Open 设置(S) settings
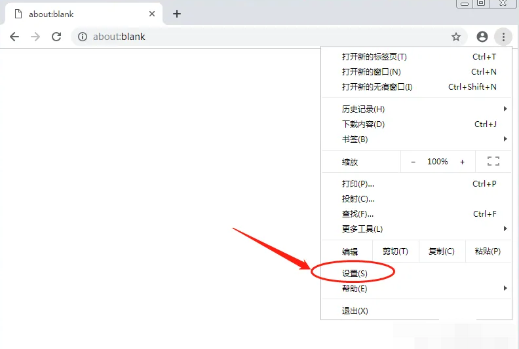The height and width of the screenshot is (349, 519). pos(416,274)
